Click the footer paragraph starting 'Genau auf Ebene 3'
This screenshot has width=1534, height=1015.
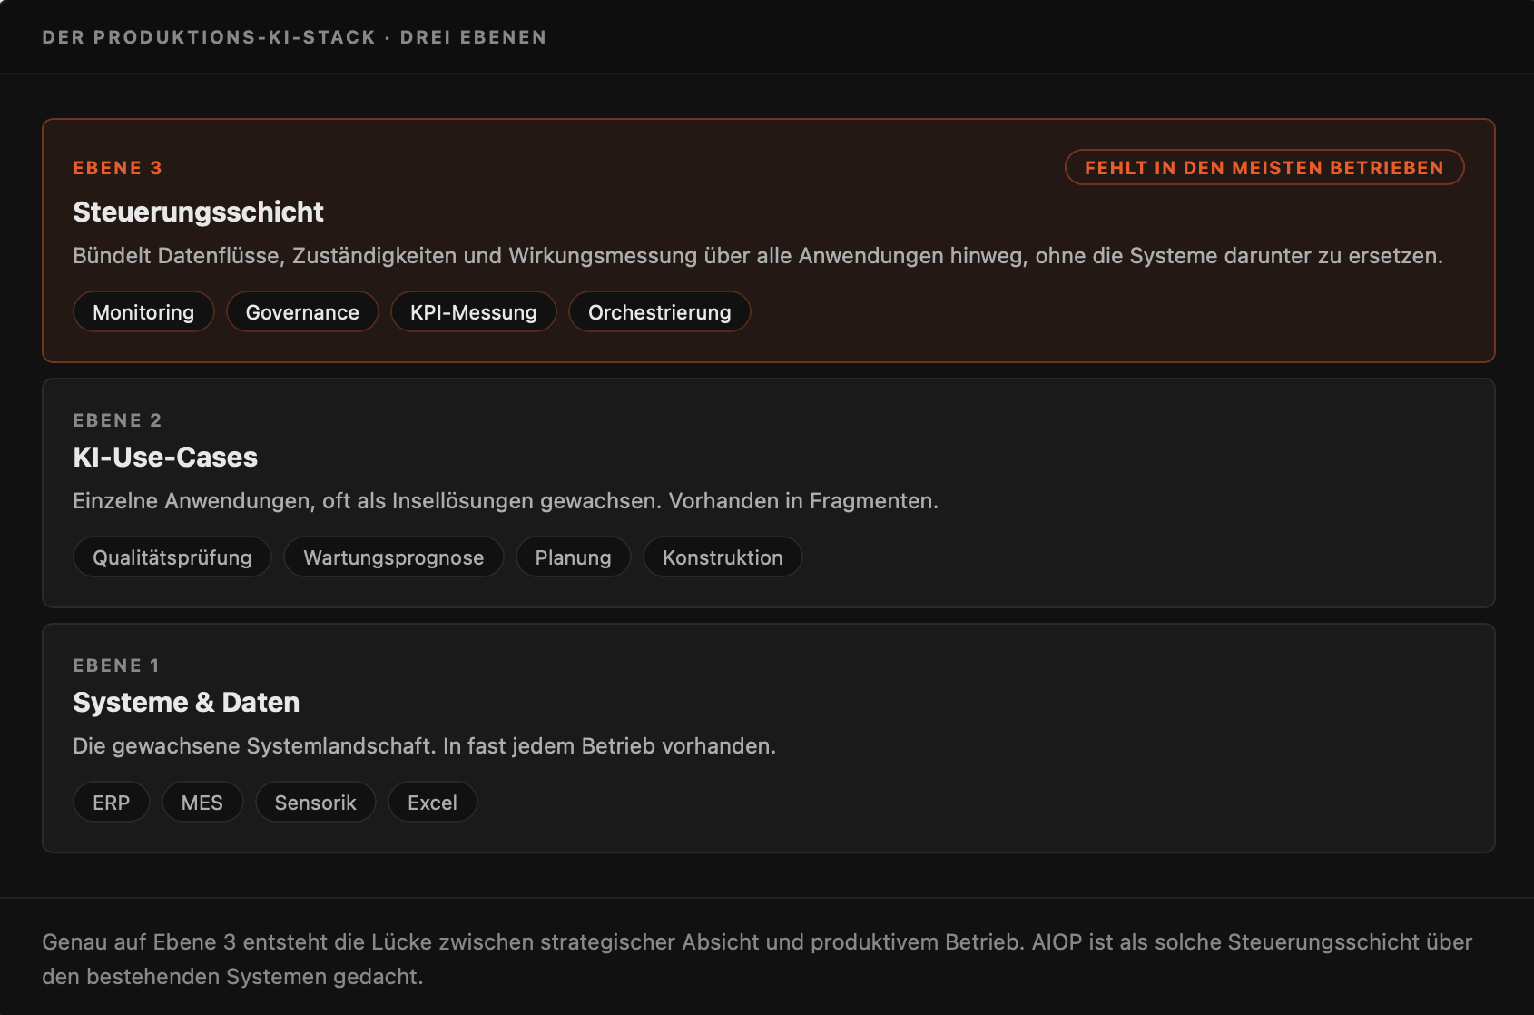(x=757, y=959)
